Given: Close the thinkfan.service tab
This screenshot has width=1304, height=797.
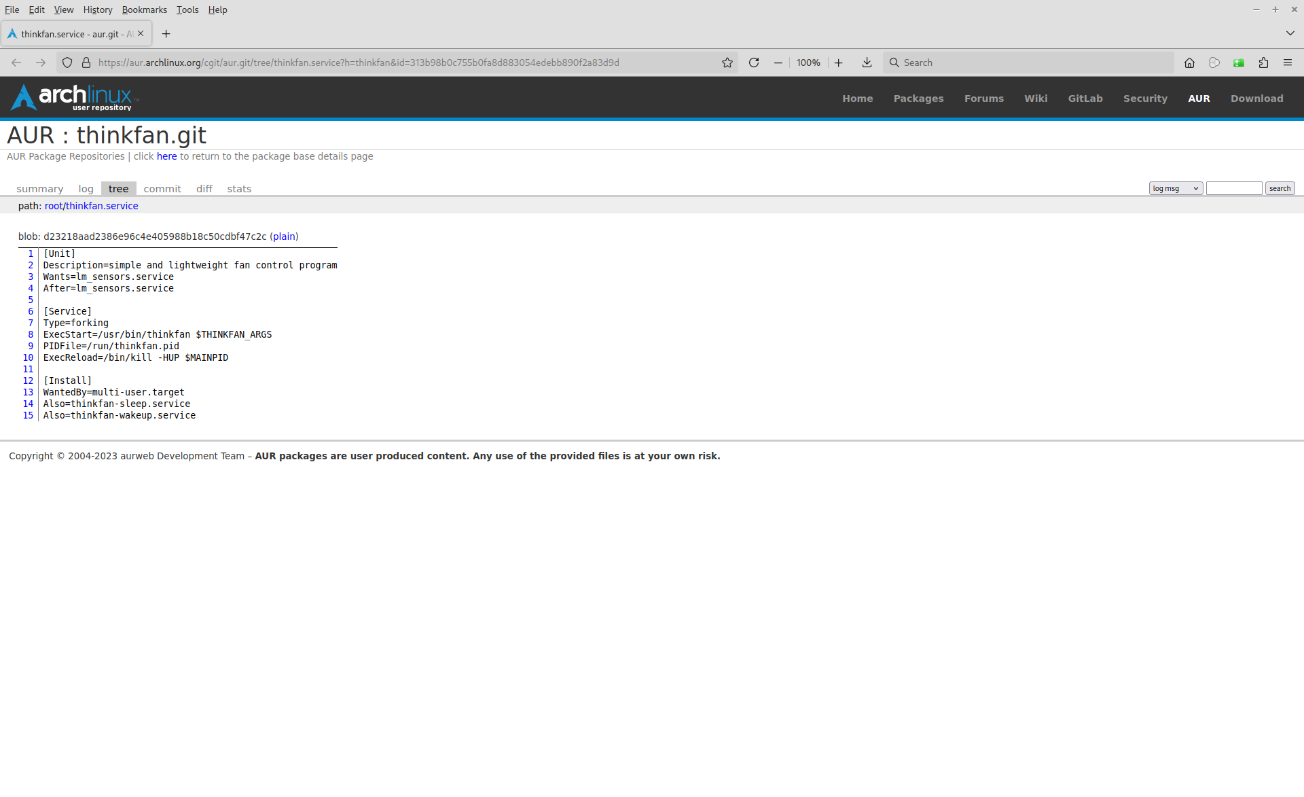Looking at the screenshot, I should pyautogui.click(x=141, y=33).
